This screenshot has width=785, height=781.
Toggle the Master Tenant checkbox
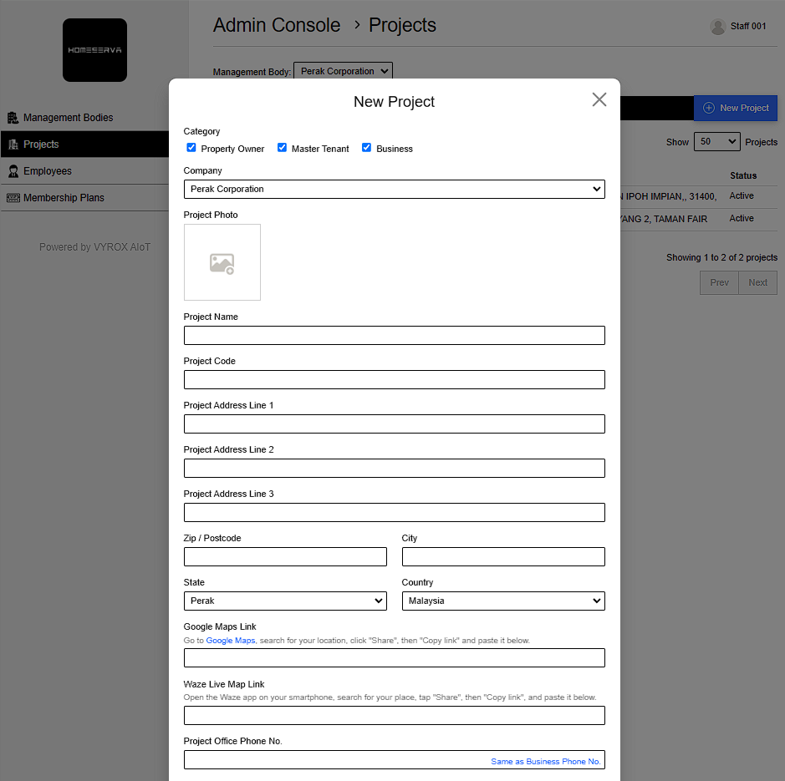click(283, 148)
